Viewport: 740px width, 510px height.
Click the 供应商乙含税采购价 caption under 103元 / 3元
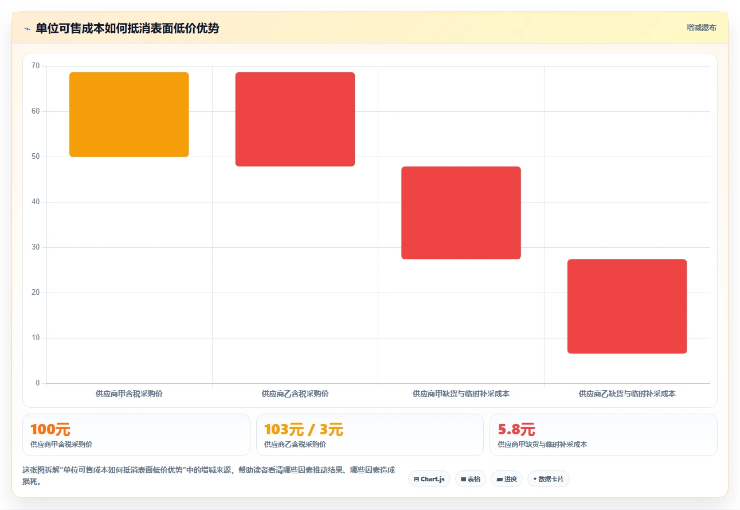(295, 445)
